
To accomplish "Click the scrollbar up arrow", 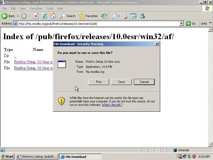I will pyautogui.click(x=210, y=30).
